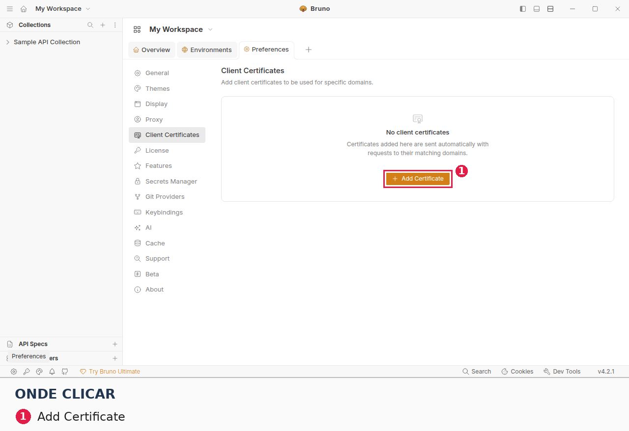Click the Bruno title in title bar
The width and height of the screenshot is (629, 431).
(x=320, y=9)
